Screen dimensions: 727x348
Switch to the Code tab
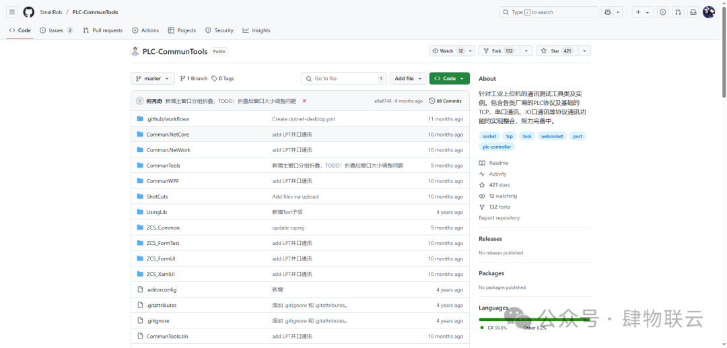[x=20, y=30]
